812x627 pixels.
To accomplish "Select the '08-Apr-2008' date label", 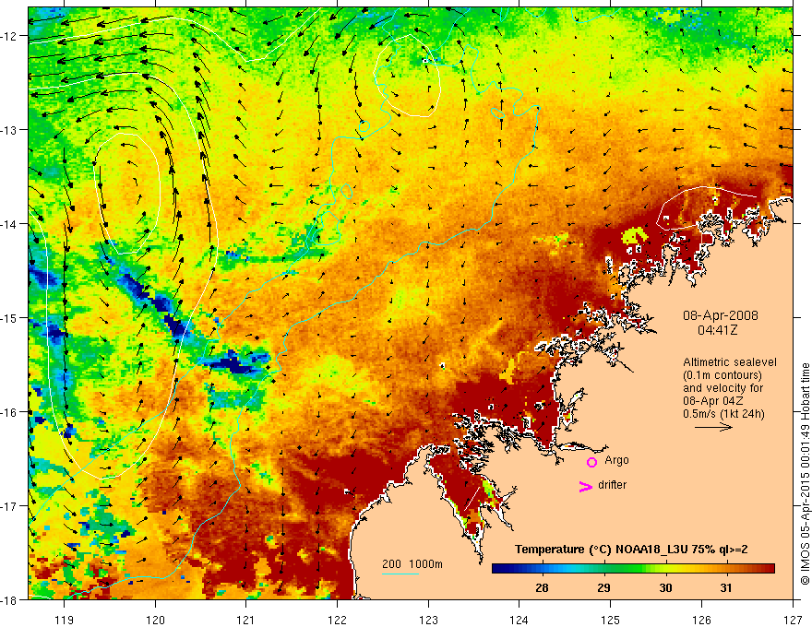I will pyautogui.click(x=721, y=315).
